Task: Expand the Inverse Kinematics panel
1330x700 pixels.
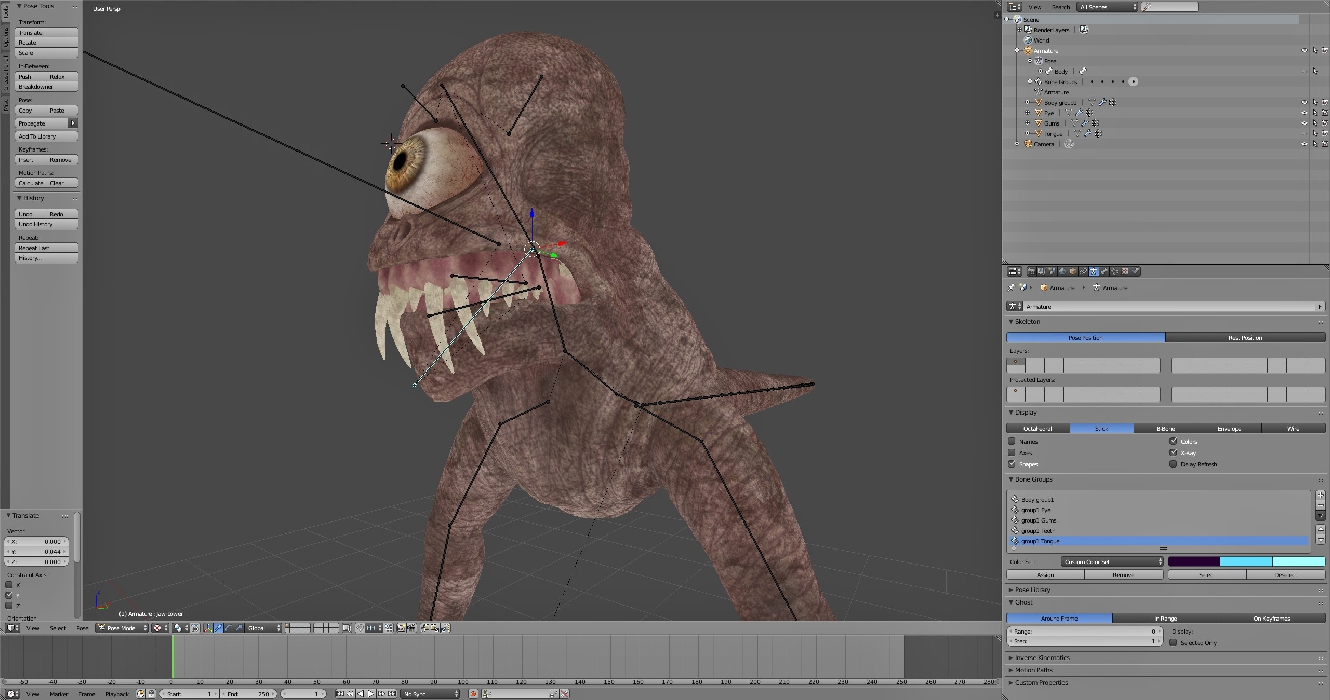Action: tap(1042, 657)
